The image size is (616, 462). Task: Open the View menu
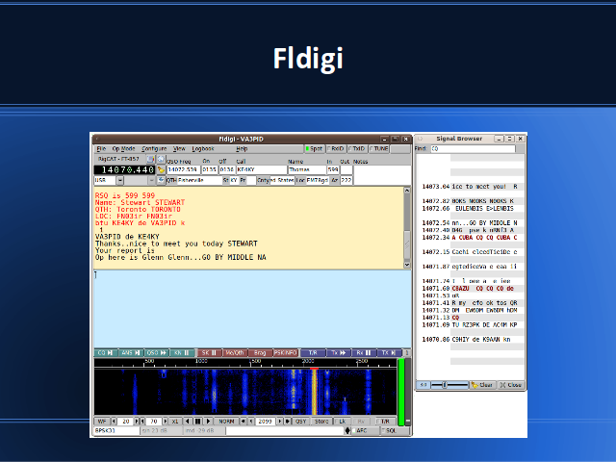click(x=179, y=149)
